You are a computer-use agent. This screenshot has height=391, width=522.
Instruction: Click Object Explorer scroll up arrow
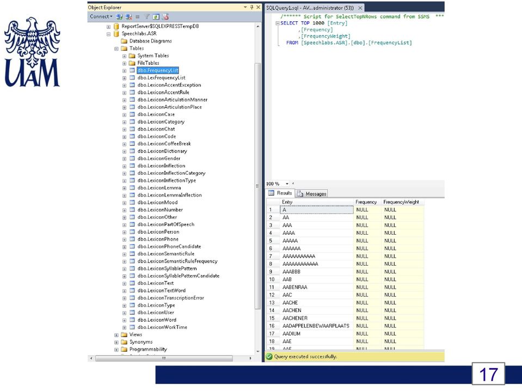[x=258, y=26]
